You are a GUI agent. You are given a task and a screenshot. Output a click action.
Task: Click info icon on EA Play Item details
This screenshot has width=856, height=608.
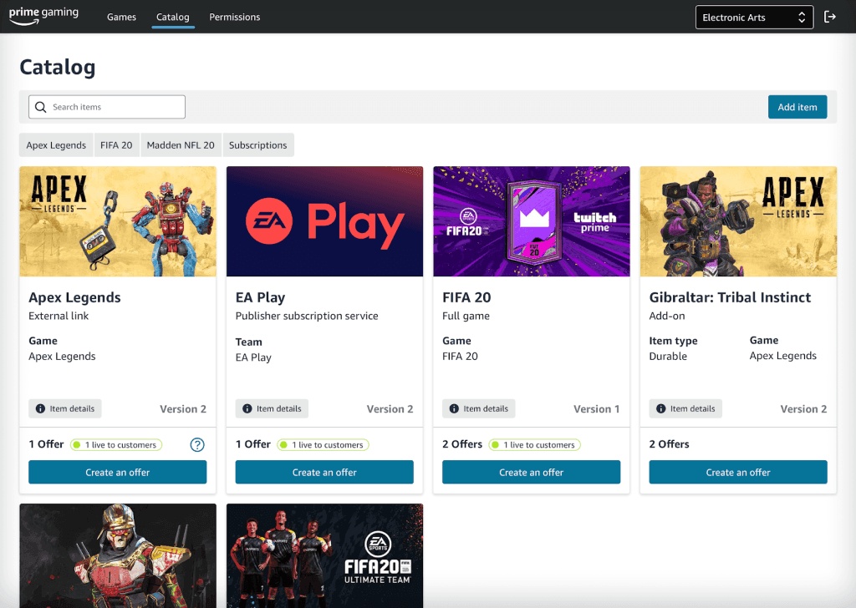tap(247, 408)
